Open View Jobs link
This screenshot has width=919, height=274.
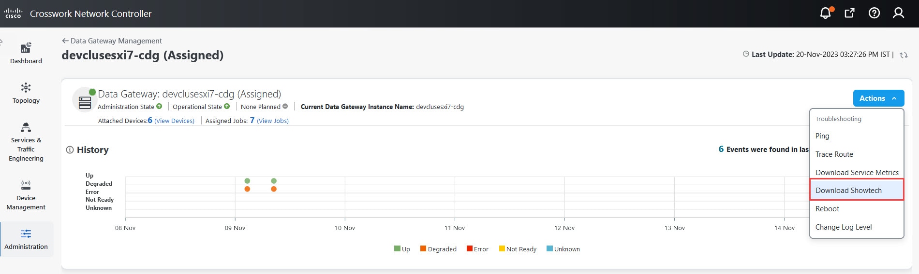click(273, 121)
